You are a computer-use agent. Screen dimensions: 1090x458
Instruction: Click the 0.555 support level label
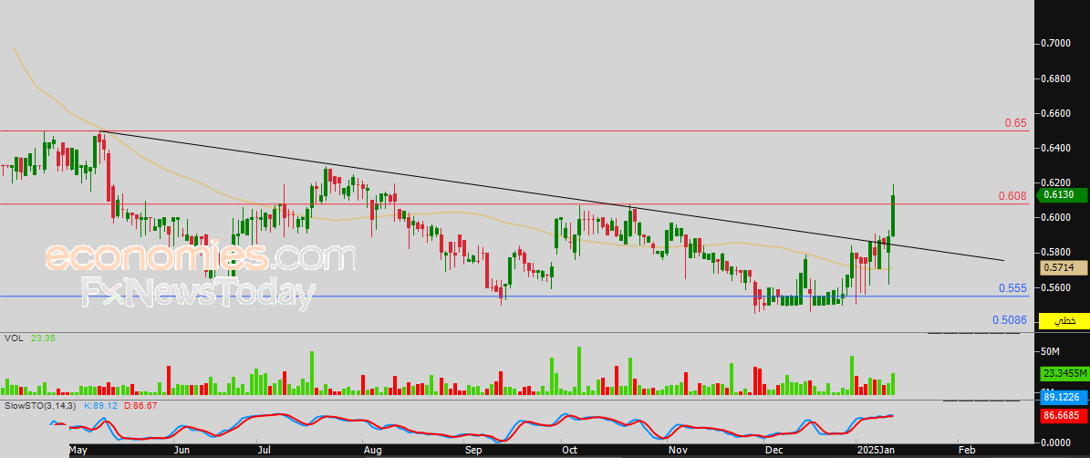(1012, 287)
